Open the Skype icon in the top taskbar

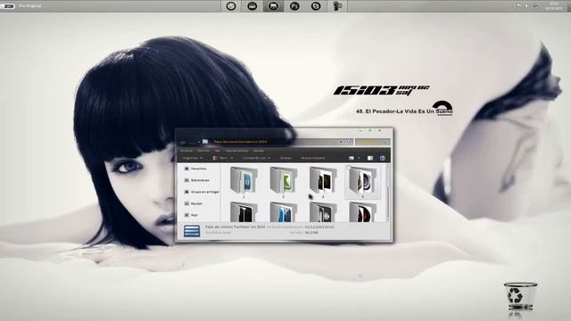[x=316, y=6]
